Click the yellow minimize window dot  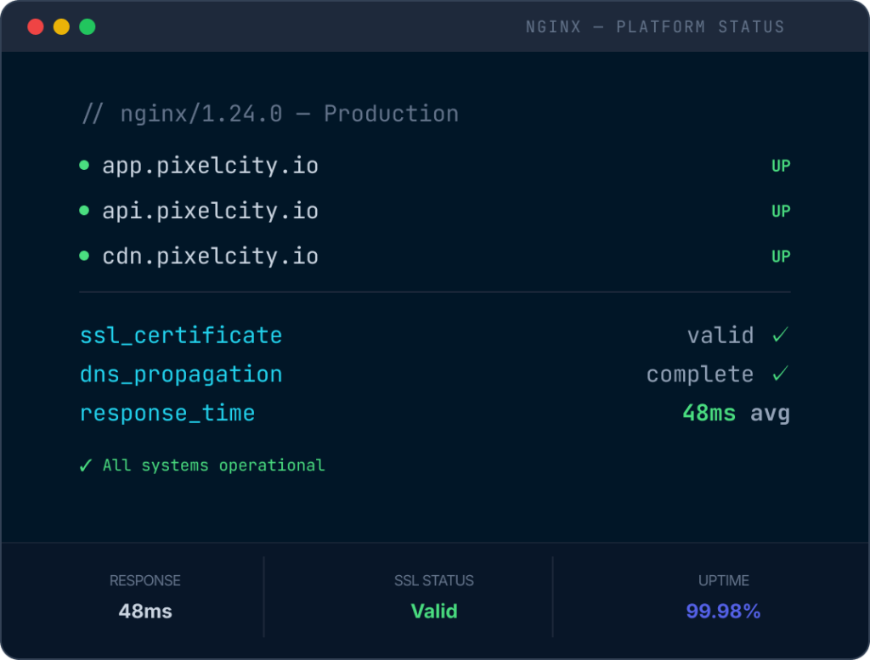tap(61, 26)
